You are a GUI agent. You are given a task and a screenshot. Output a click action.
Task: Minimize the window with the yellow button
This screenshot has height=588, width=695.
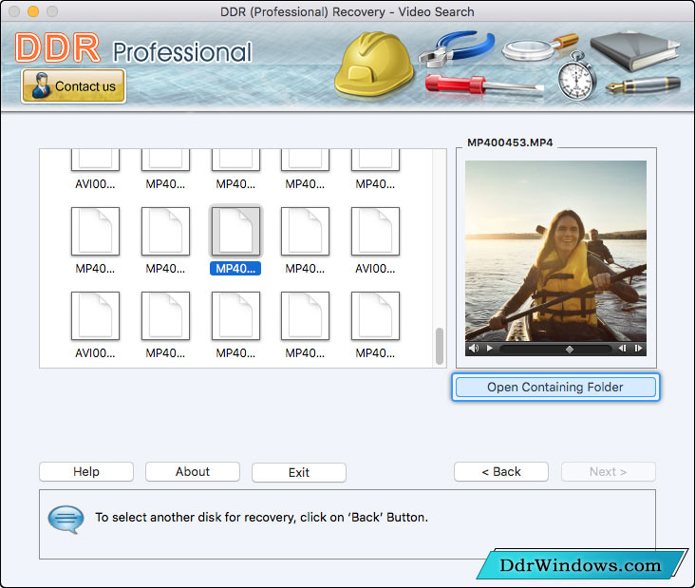pos(33,11)
